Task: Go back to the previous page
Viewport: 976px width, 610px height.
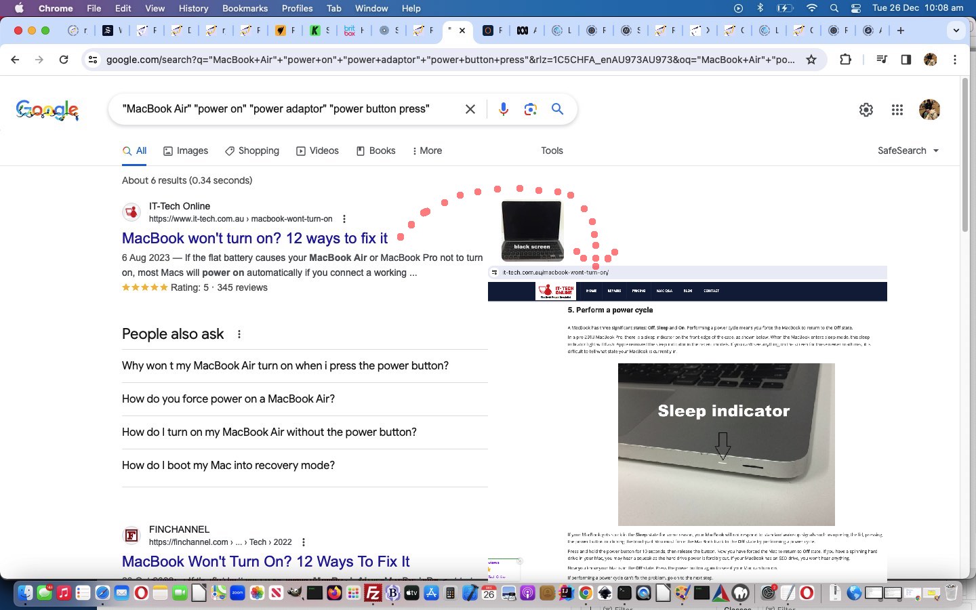Action: pos(15,60)
